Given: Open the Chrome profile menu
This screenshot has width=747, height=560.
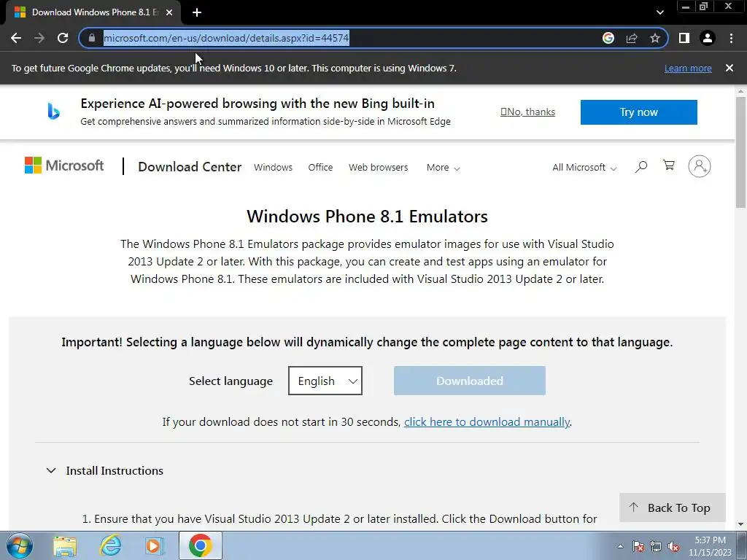Looking at the screenshot, I should click(708, 38).
